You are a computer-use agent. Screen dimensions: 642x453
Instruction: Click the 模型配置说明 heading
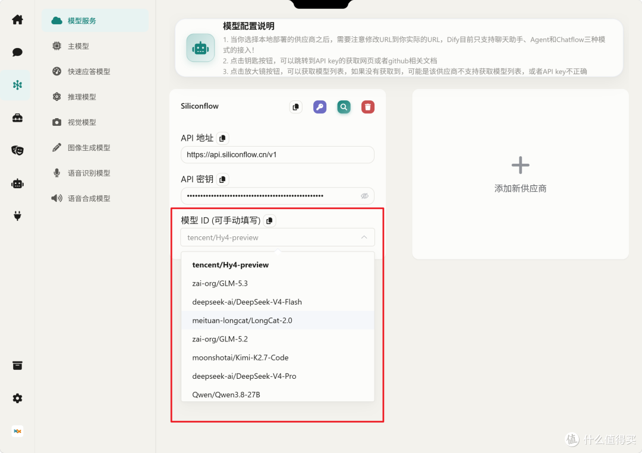pyautogui.click(x=248, y=26)
